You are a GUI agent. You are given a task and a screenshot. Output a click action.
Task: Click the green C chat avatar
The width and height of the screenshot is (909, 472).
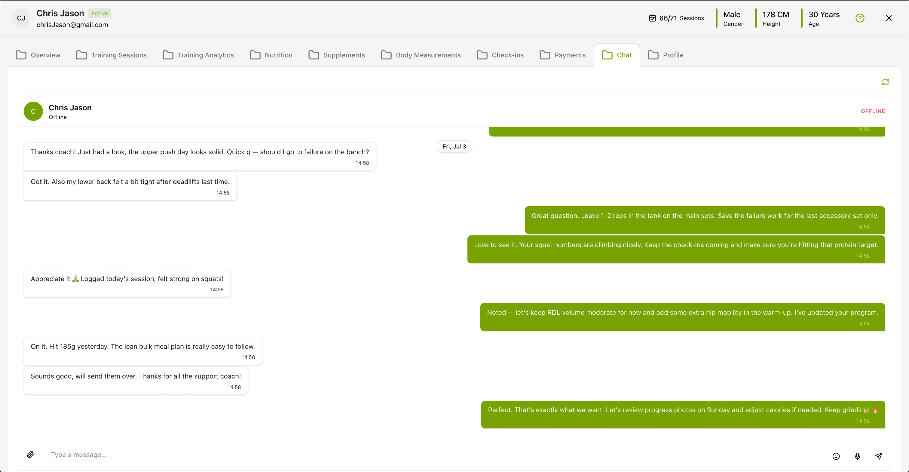(x=33, y=111)
